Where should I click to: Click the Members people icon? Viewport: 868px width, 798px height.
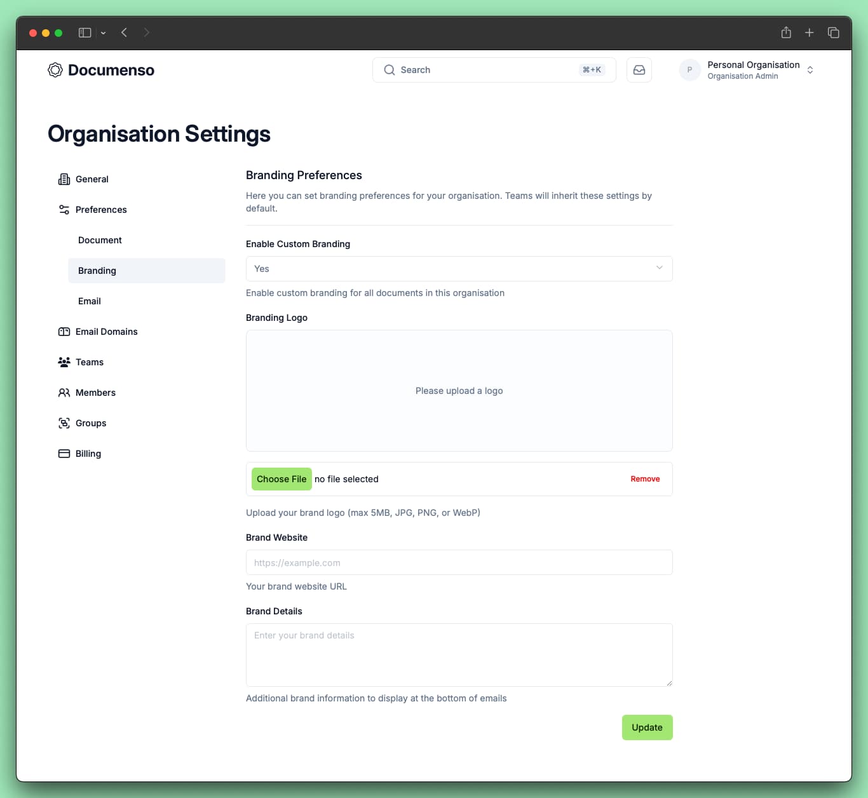(64, 392)
